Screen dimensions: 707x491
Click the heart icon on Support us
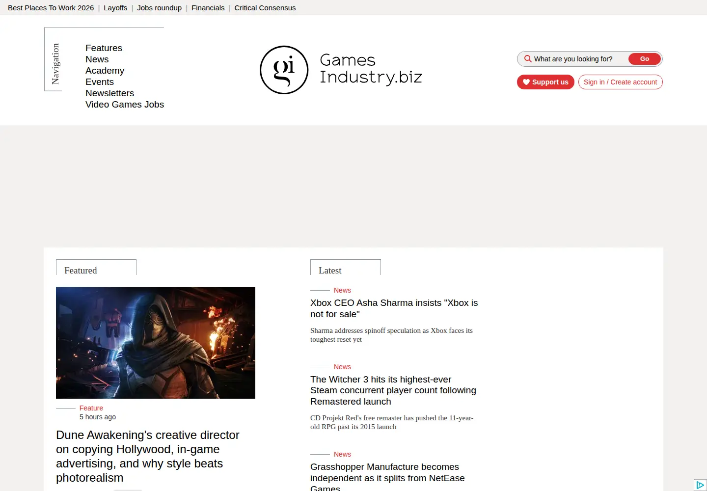[x=526, y=82]
